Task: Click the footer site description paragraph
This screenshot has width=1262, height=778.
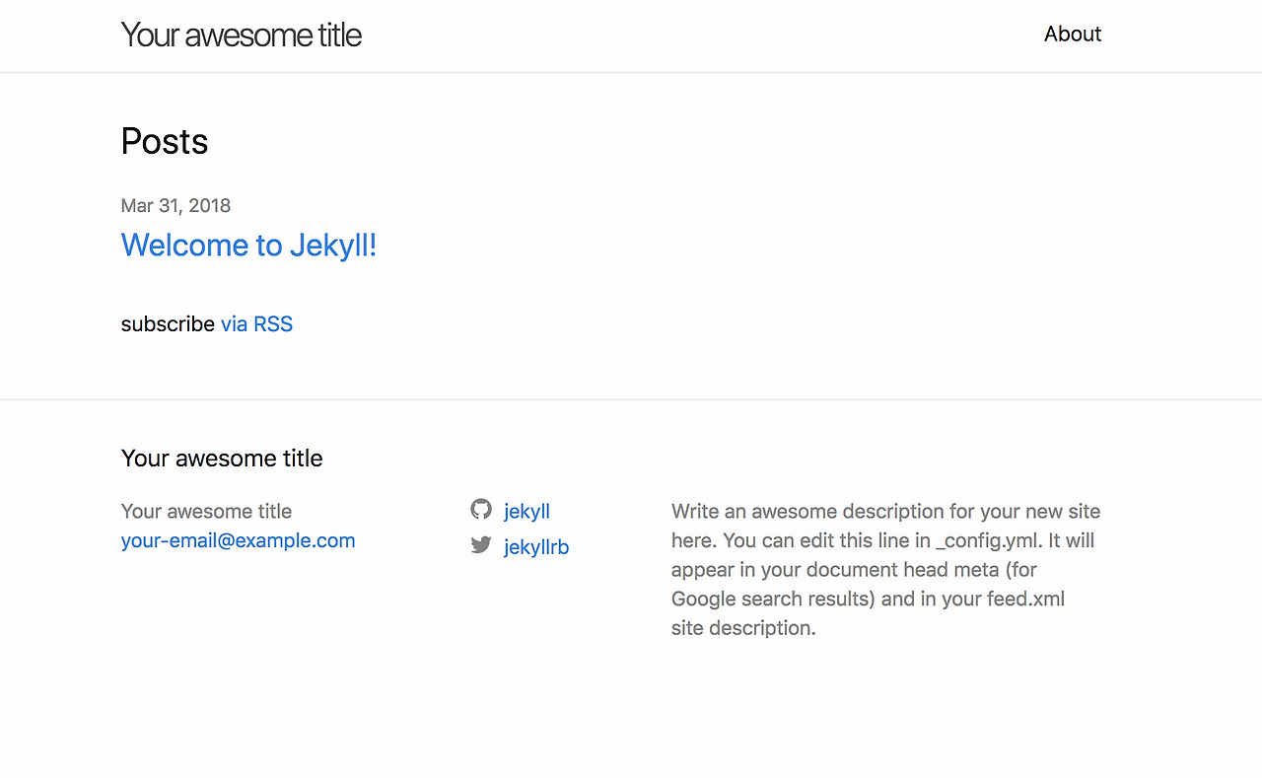Action: (885, 569)
